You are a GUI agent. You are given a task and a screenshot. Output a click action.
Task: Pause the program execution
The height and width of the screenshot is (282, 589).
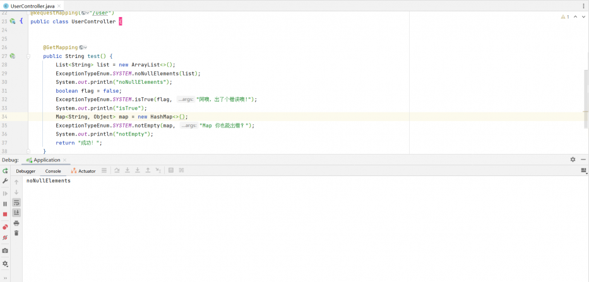pos(5,204)
